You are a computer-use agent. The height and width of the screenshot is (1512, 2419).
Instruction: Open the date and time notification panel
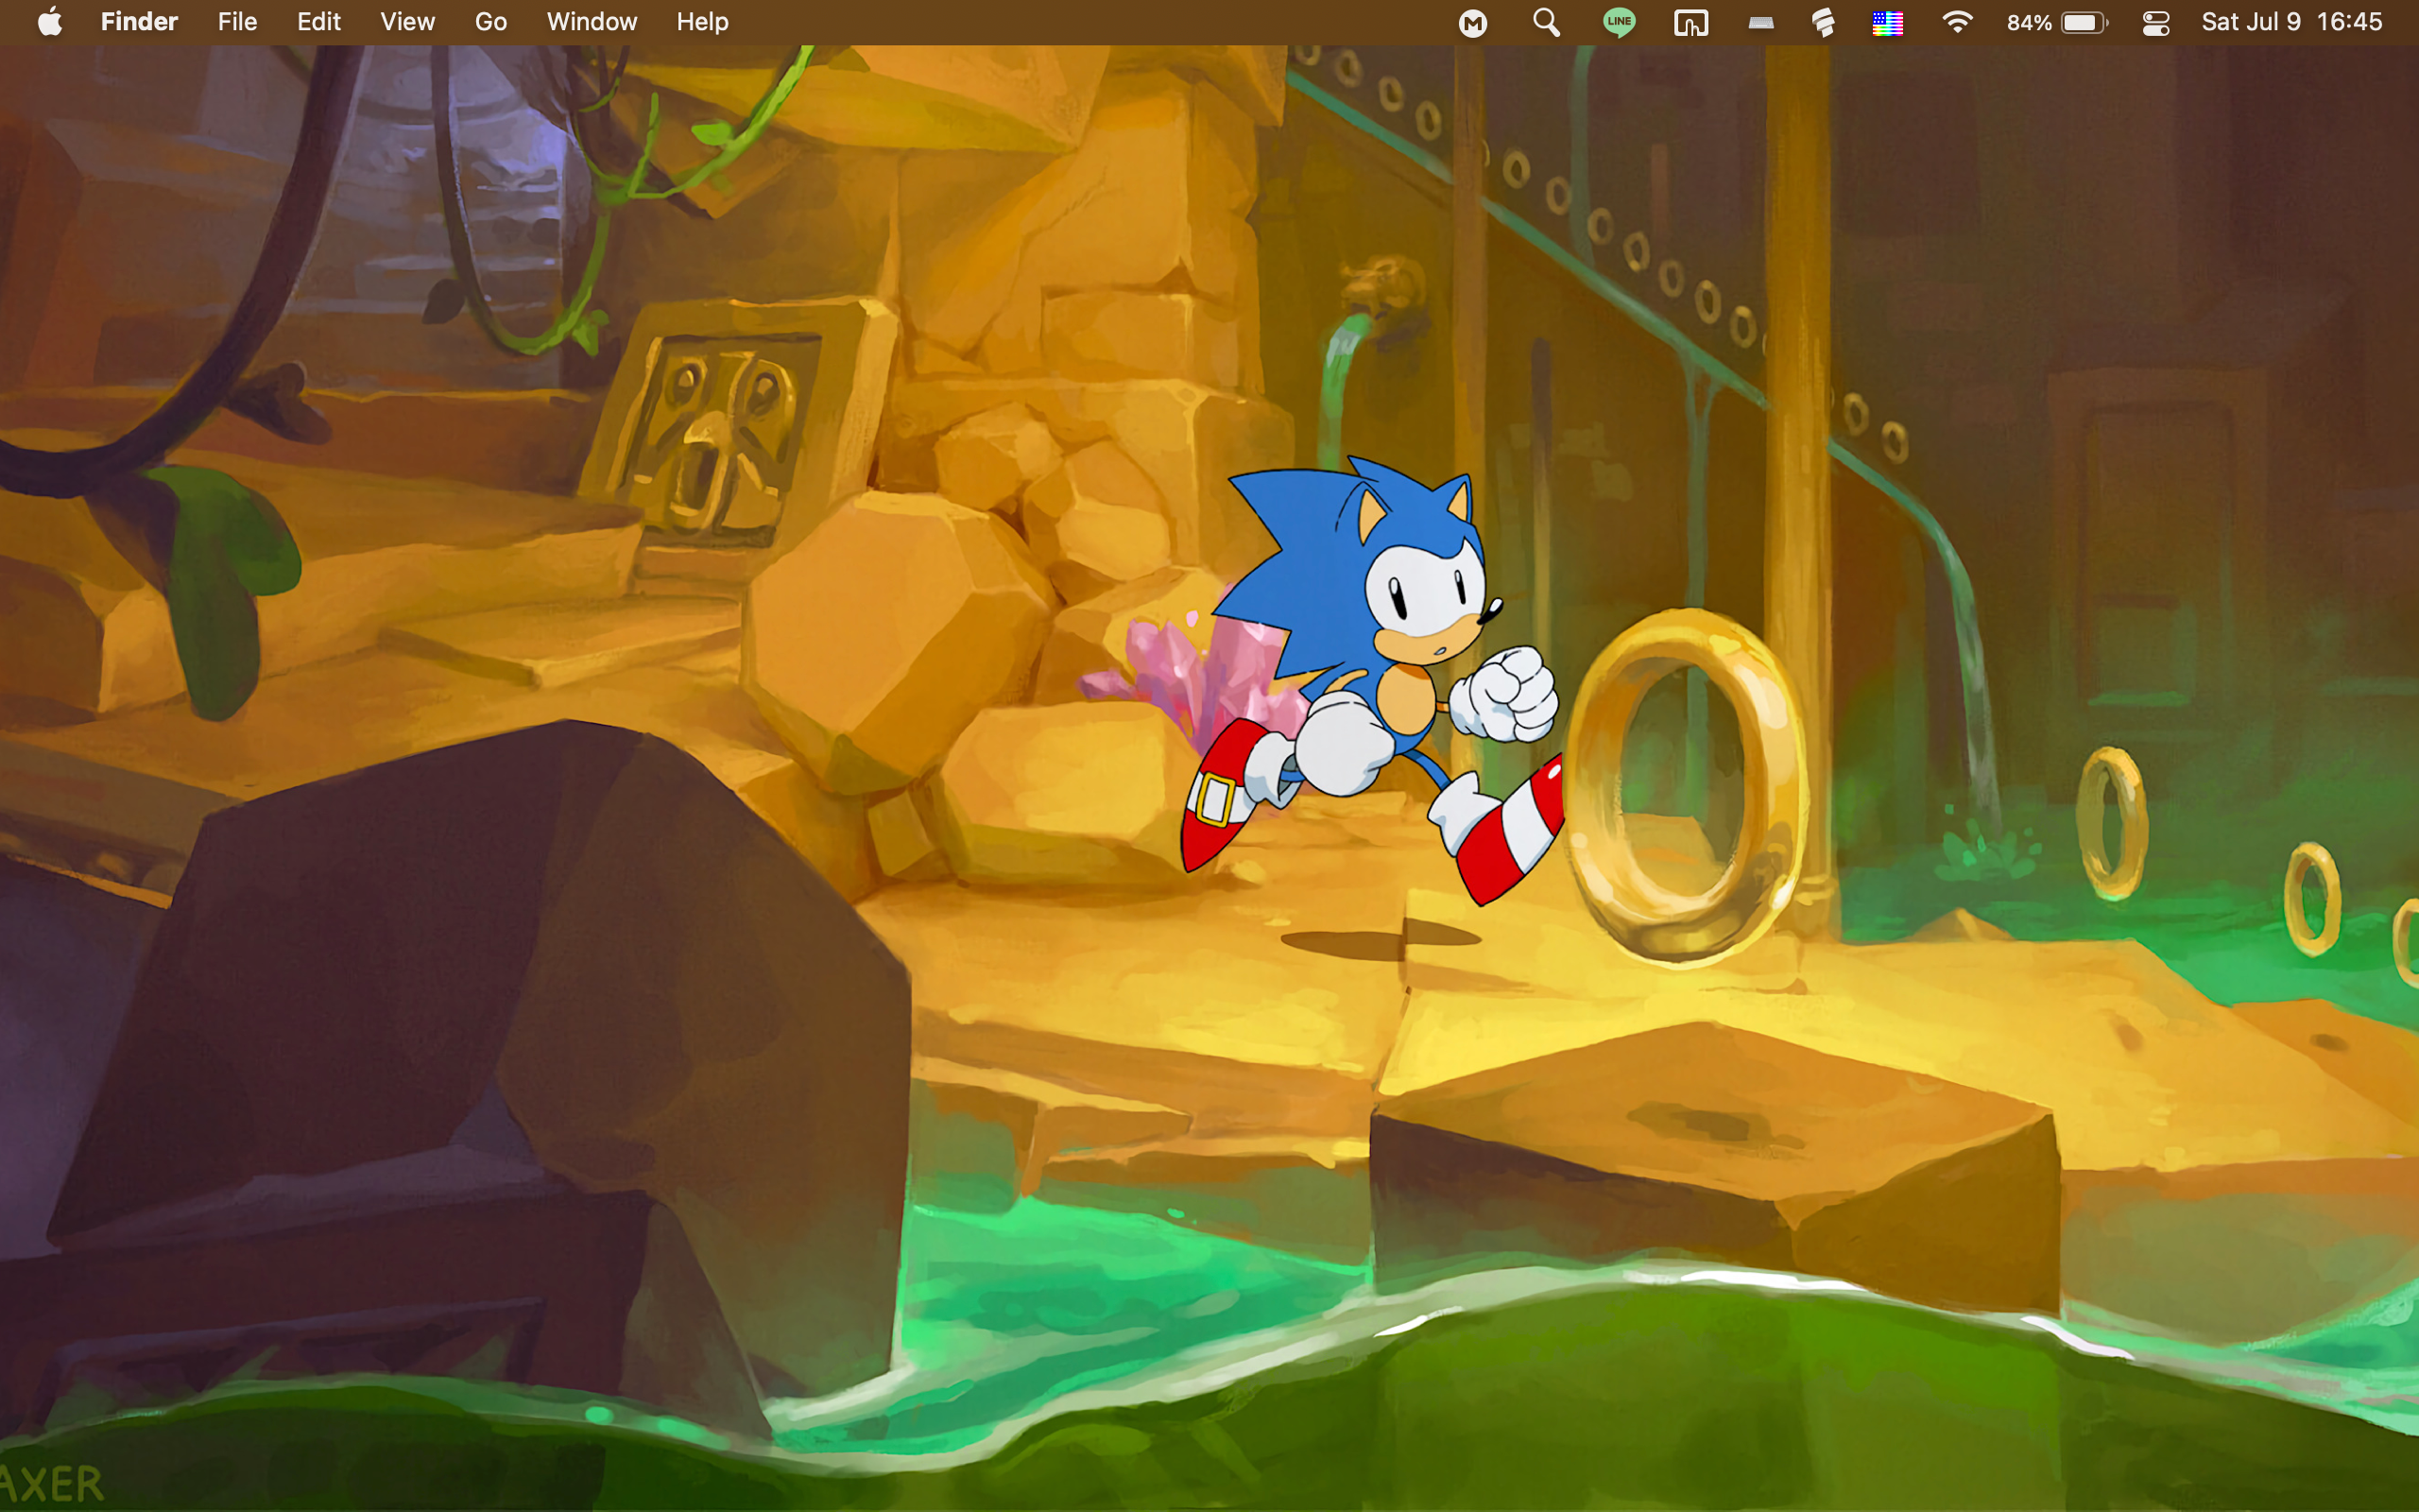pos(2291,22)
